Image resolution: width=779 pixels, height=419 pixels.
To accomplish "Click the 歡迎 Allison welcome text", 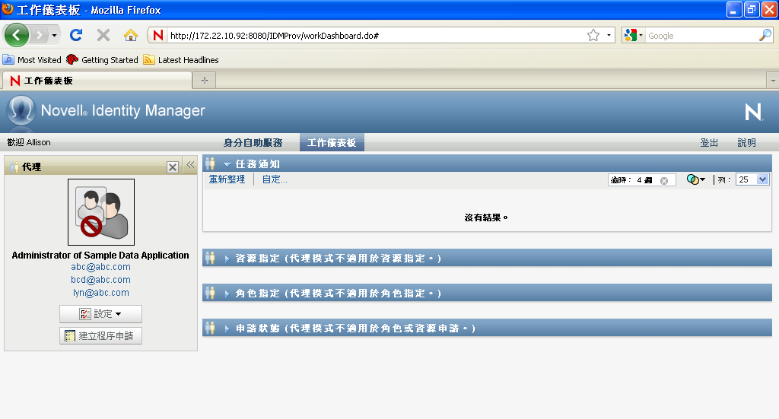I will (29, 142).
